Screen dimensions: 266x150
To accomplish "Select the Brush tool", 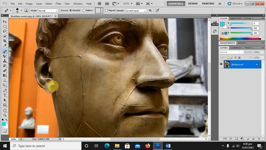I will pyautogui.click(x=5, y=56).
